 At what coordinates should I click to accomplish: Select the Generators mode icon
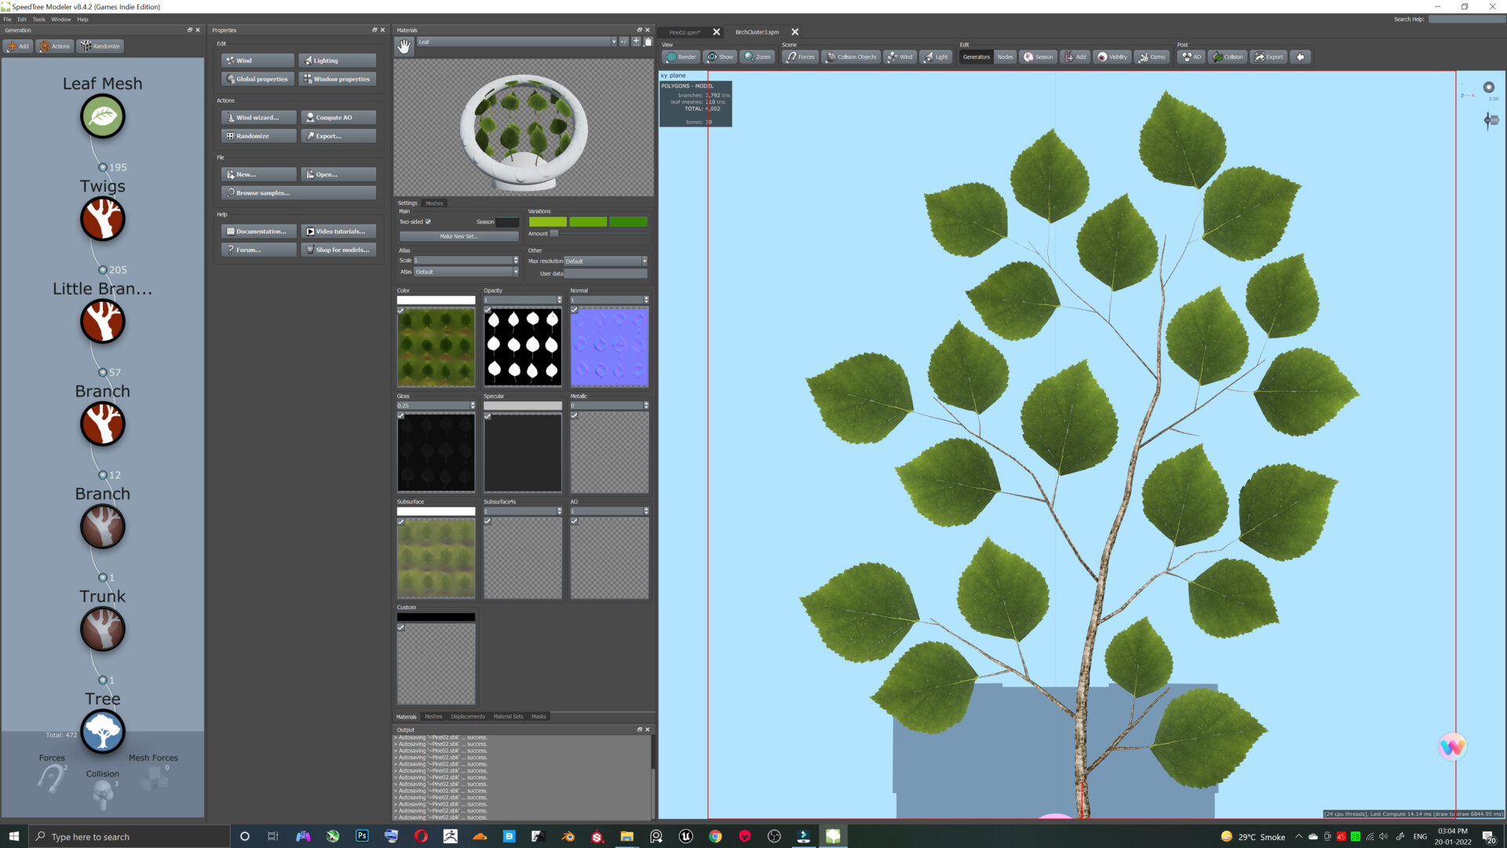tap(976, 57)
